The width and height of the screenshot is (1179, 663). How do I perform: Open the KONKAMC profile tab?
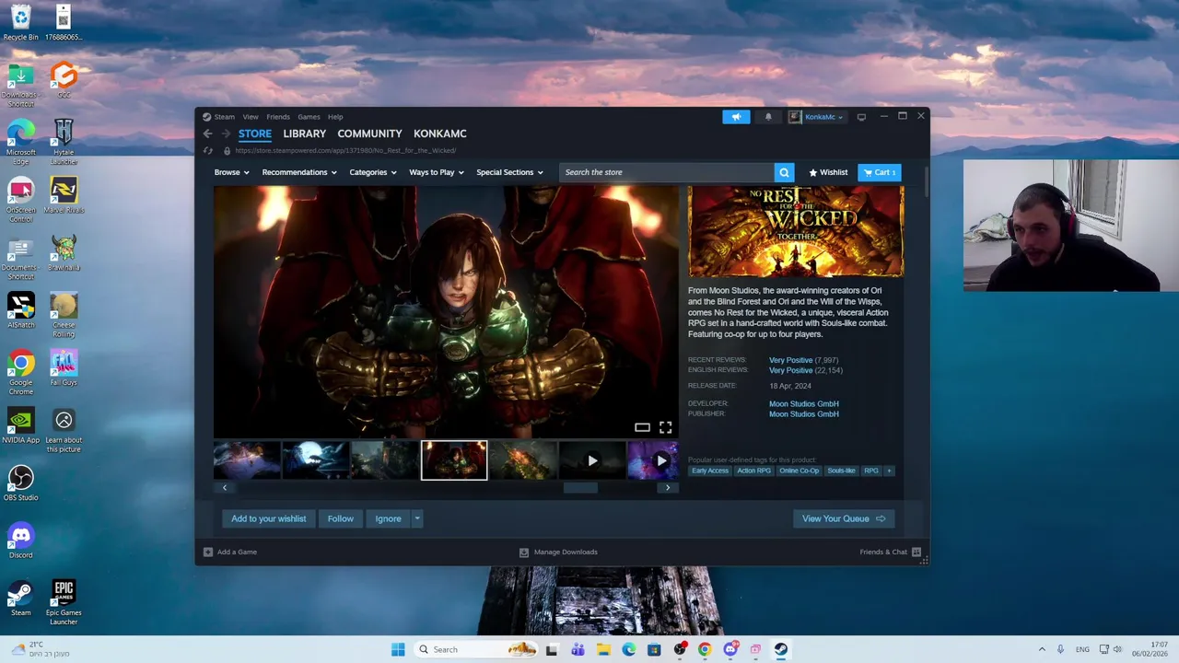[439, 134]
